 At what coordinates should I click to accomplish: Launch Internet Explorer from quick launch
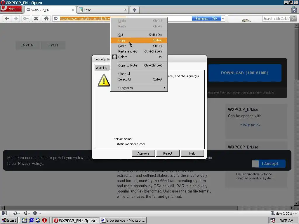point(31,220)
